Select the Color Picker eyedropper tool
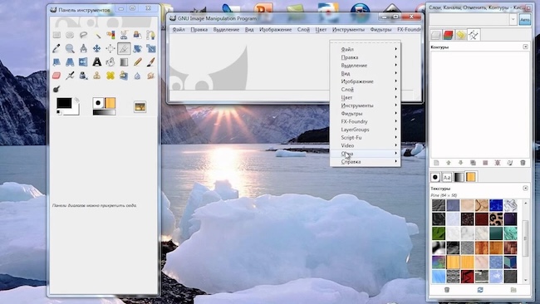This screenshot has width=540, height=304. [56, 48]
